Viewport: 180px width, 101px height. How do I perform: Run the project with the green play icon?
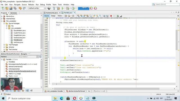[x=62, y=8]
